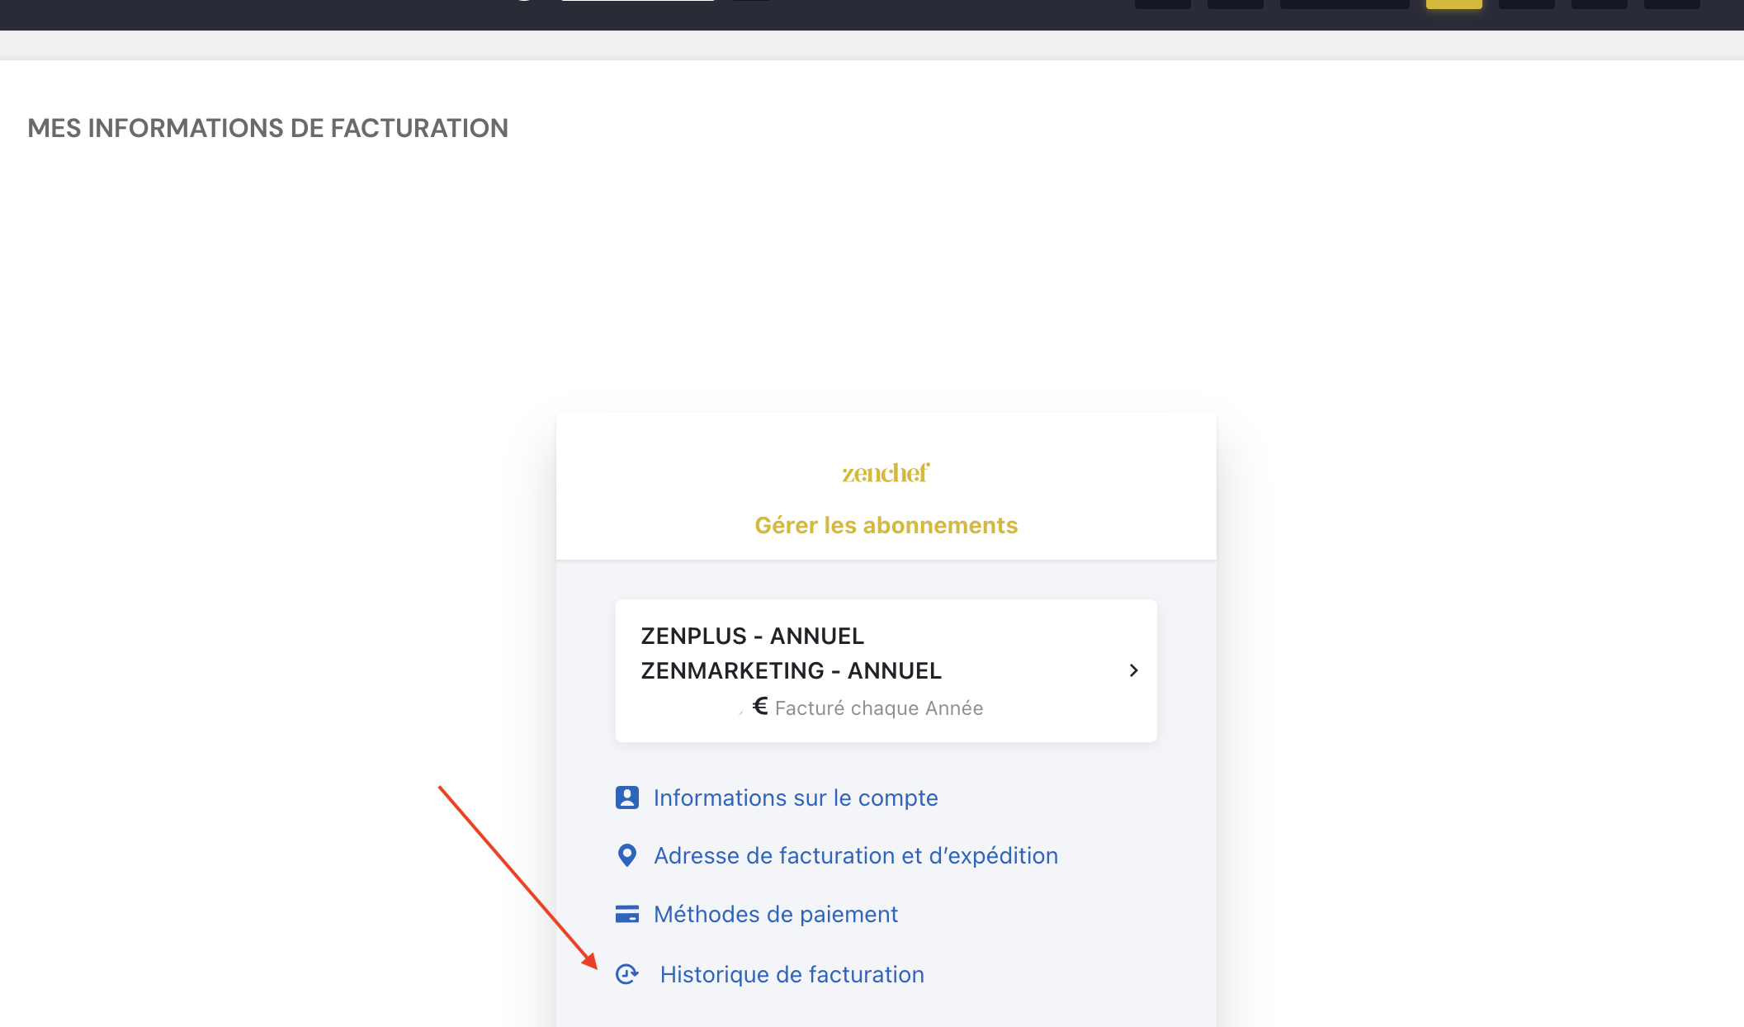Click the location pin address icon
Viewport: 1744px width, 1027px height.
[x=627, y=855]
